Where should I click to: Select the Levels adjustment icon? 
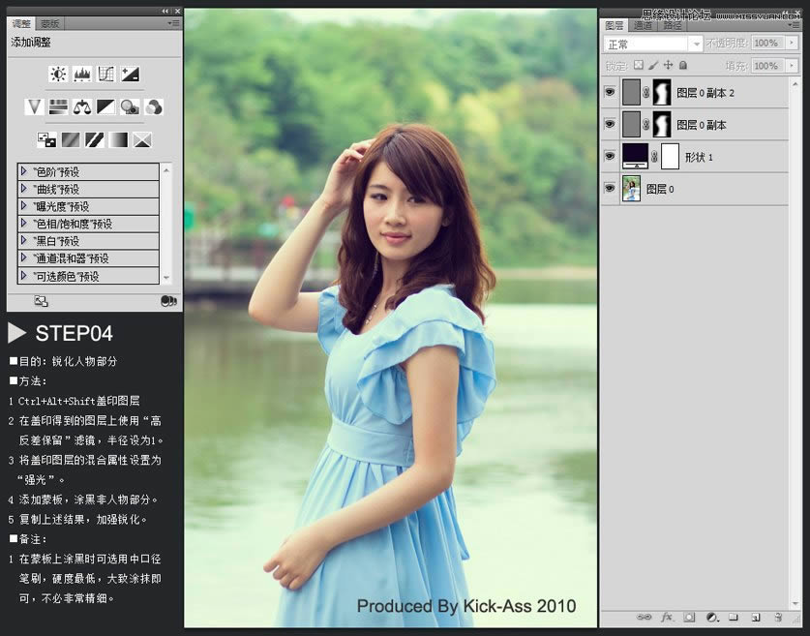(83, 75)
